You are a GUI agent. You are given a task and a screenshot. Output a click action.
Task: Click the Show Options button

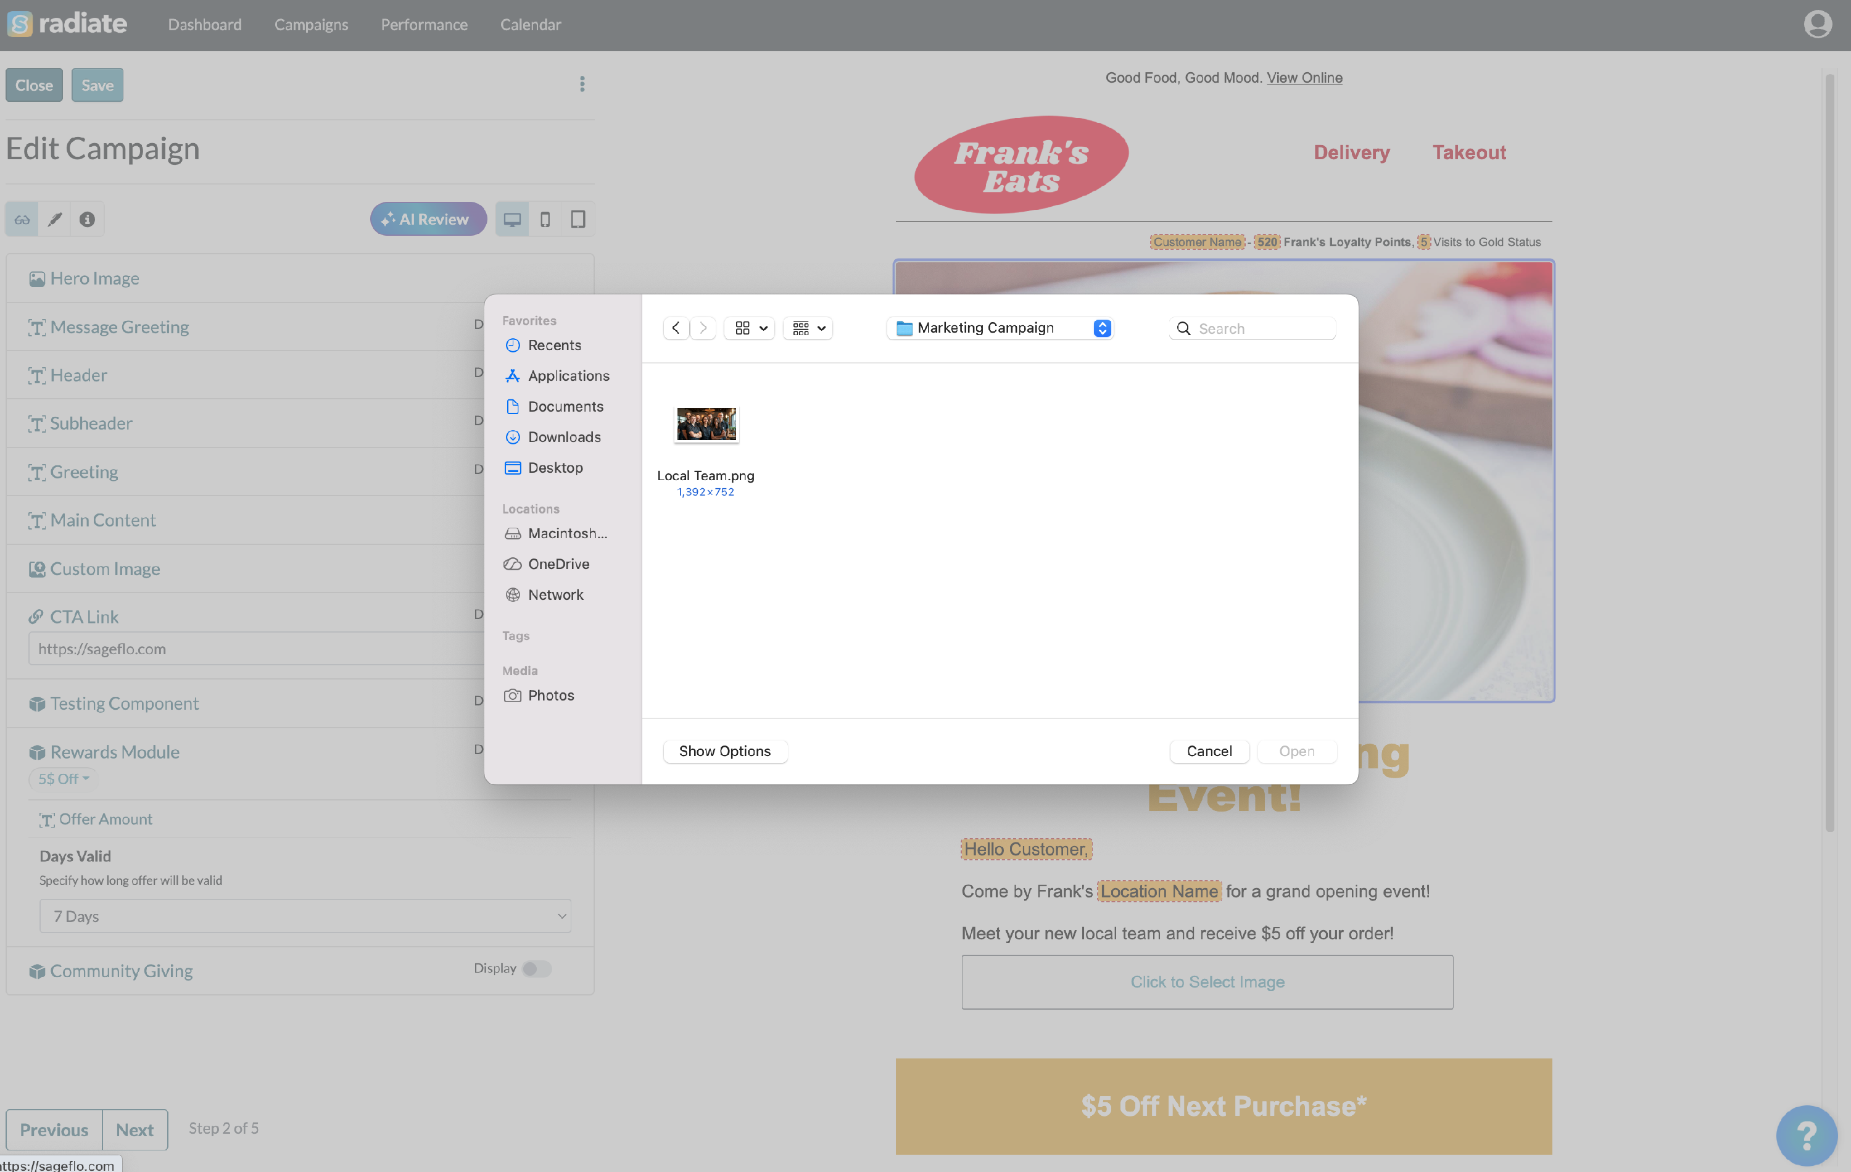[724, 750]
